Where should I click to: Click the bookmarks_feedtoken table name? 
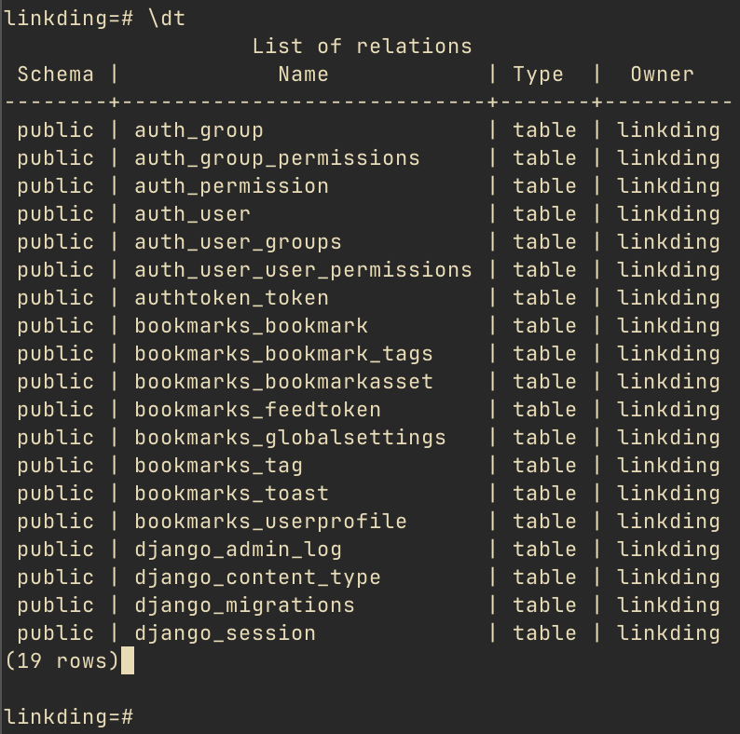point(257,410)
